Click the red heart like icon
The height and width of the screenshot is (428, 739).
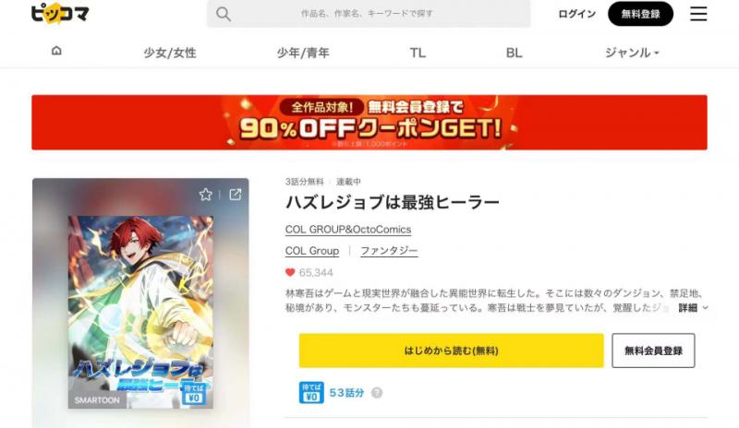[290, 273]
